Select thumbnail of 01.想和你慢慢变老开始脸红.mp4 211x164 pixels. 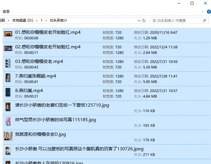click(8, 34)
